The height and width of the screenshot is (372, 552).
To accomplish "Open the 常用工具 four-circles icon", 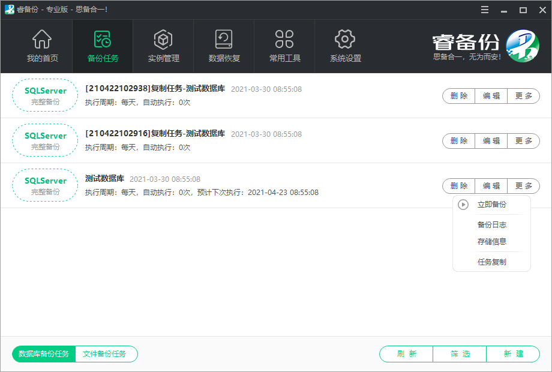I will [x=284, y=39].
